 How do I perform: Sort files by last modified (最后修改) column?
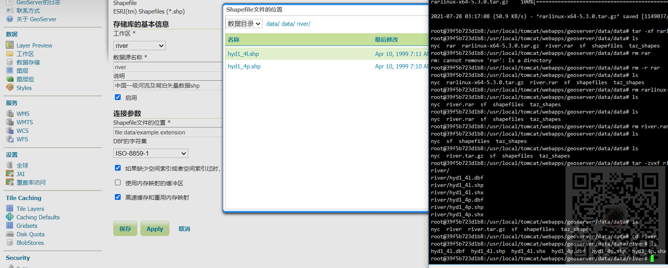pyautogui.click(x=386, y=39)
